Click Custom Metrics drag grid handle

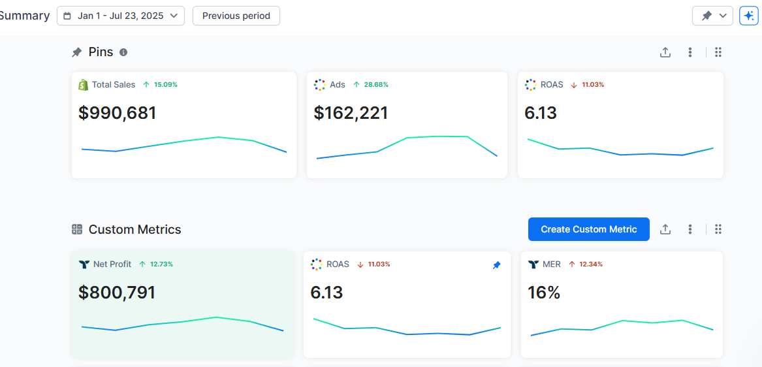pyautogui.click(x=718, y=229)
